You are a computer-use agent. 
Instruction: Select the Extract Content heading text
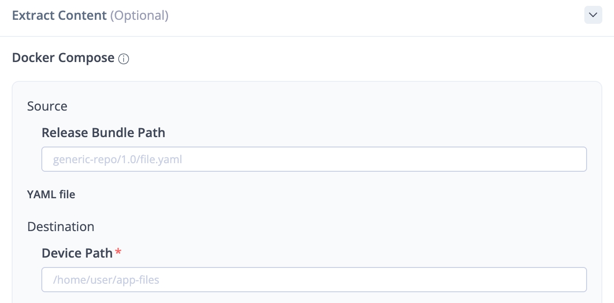pos(59,15)
